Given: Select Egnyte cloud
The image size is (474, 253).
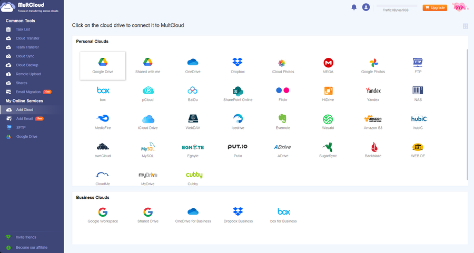Looking at the screenshot, I should click(x=193, y=150).
